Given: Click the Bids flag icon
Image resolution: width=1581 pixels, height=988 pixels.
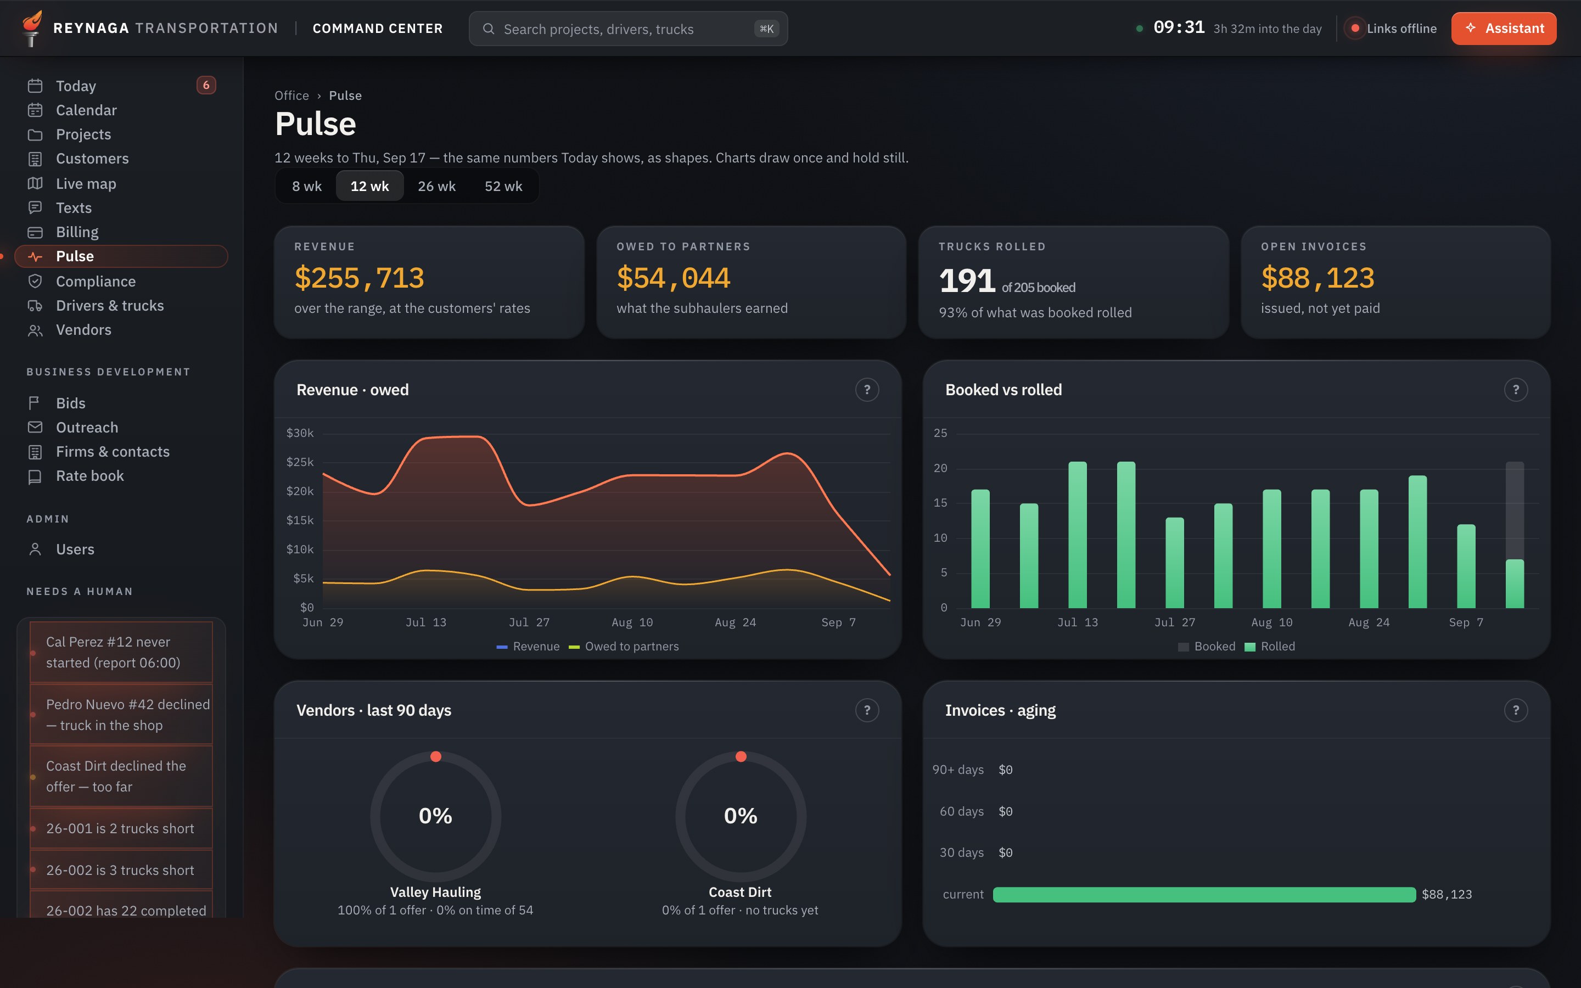Looking at the screenshot, I should click(35, 403).
